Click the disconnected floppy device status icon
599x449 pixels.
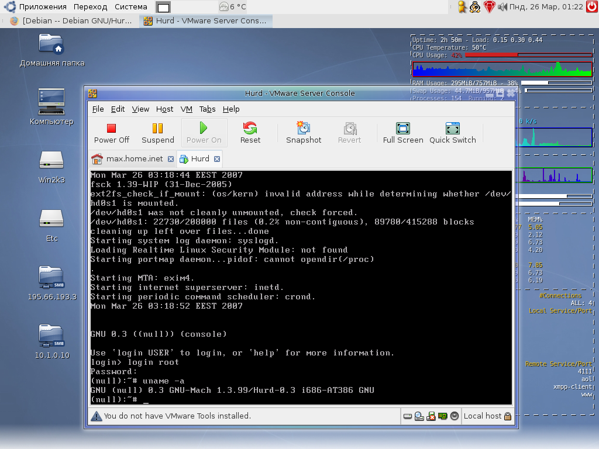(431, 416)
